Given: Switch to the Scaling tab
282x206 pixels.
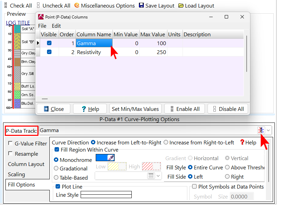Looking at the screenshot, I should [16, 174].
